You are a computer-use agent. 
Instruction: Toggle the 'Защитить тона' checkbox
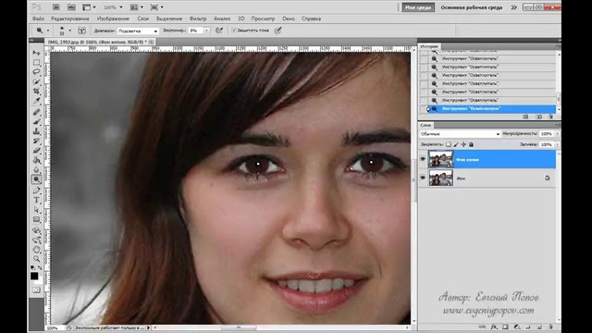234,31
